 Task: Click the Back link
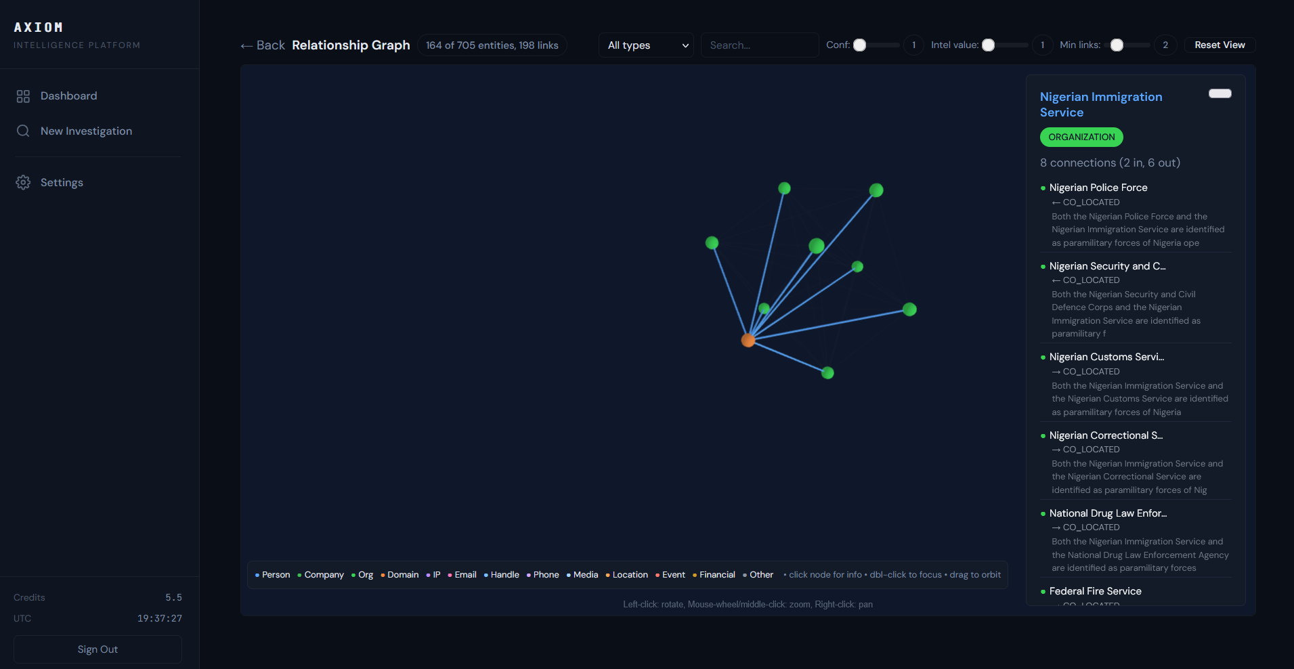coord(263,45)
